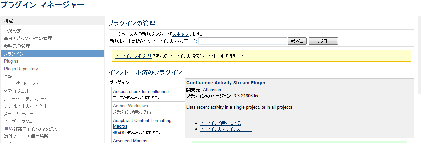Screen dimensions: 421x143
Task: Select Access-check-for-confluence plugin
Action: (141, 91)
